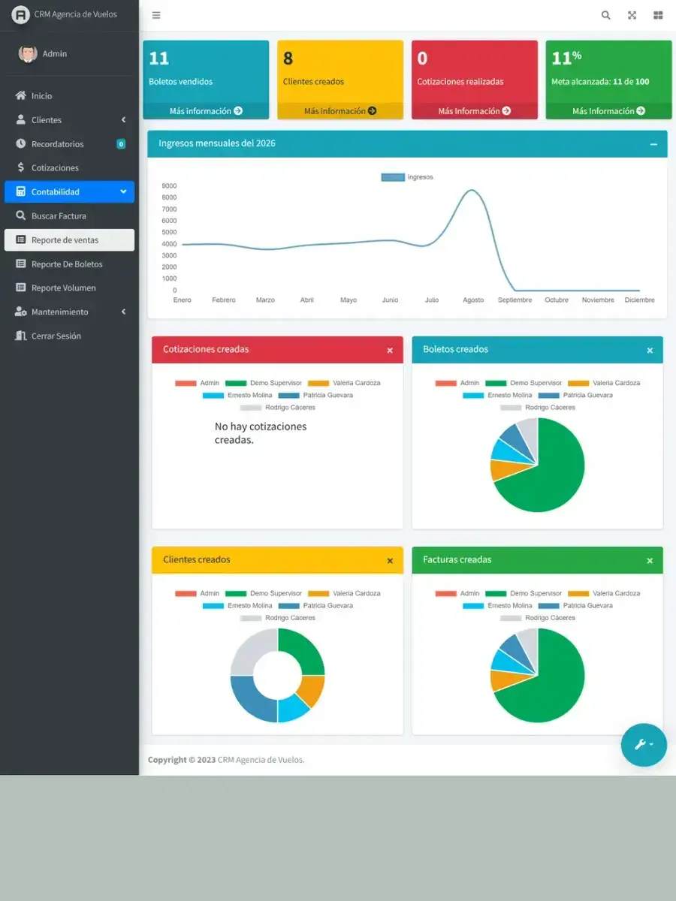Click the Mantenimiento users-cog icon
Screen dimensions: 676x901
[x=21, y=312]
